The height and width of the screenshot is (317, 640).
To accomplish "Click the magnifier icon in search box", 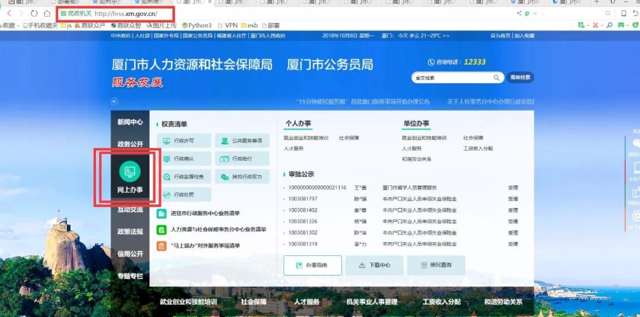I will click(497, 78).
